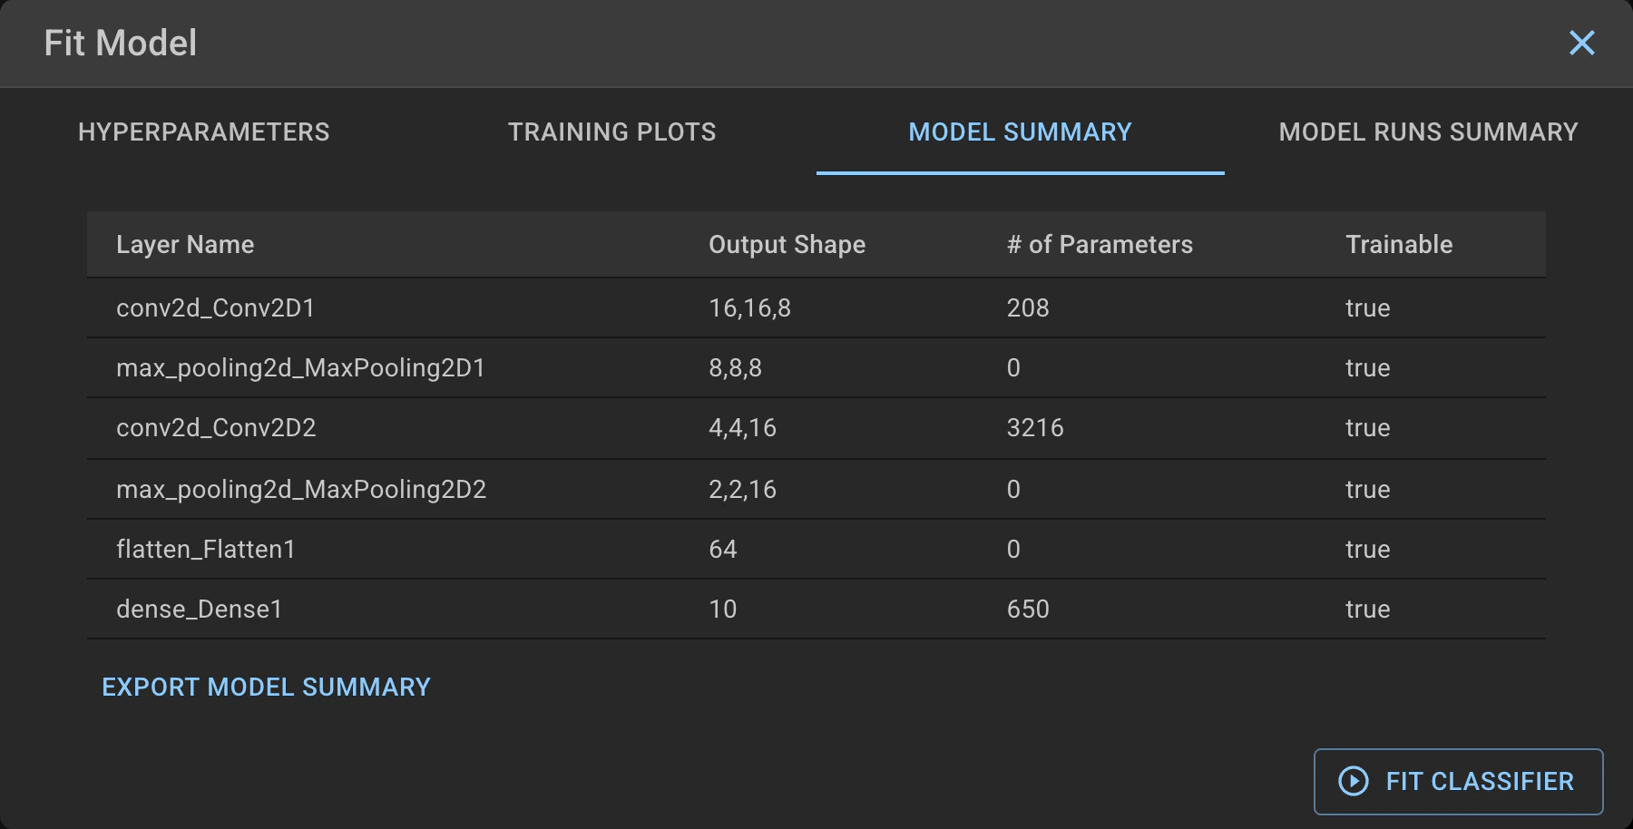Click the 8,8,8 output shape cell
1633x829 pixels.
tap(735, 368)
